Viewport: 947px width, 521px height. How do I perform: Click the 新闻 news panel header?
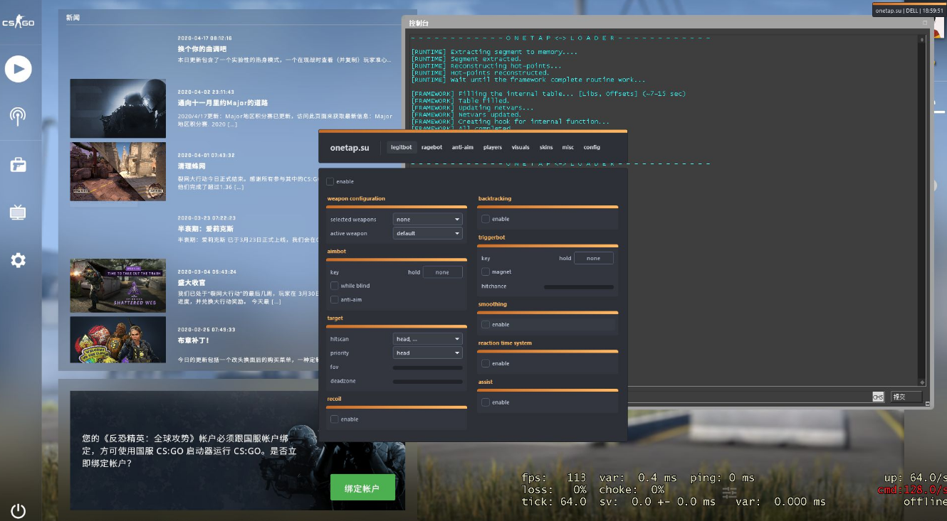click(x=73, y=17)
